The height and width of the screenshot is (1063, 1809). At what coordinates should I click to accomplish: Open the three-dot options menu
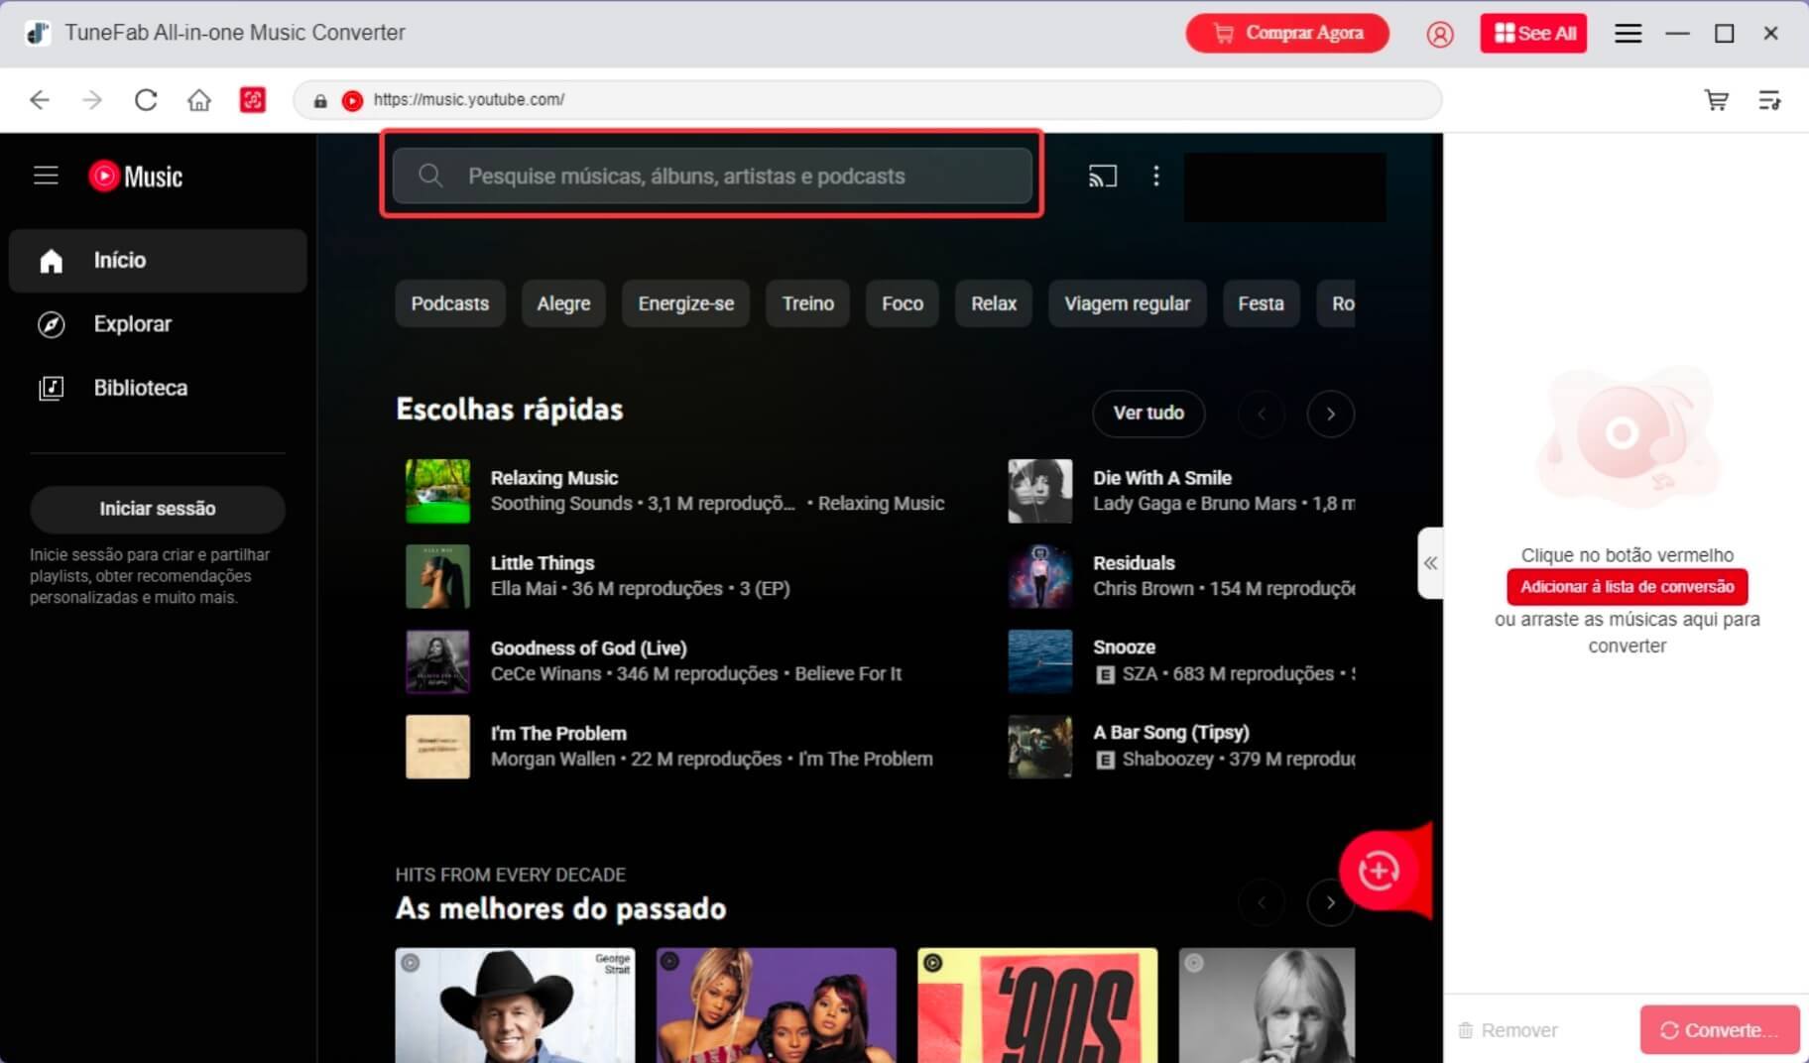pyautogui.click(x=1156, y=176)
